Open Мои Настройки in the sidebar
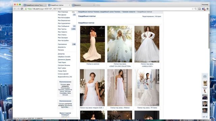The image size is (216, 121). click(x=63, y=40)
